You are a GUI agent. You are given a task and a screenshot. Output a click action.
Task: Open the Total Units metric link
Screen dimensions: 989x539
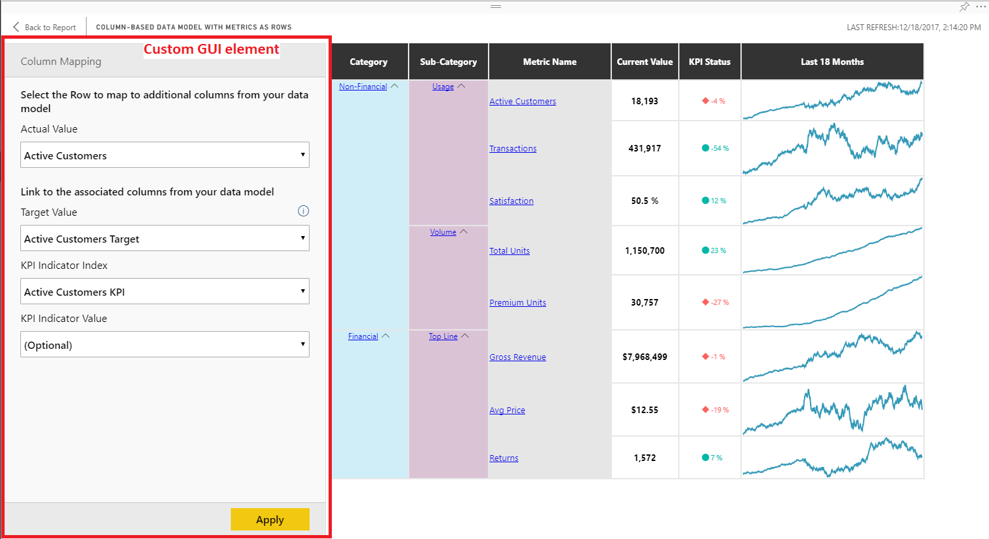click(510, 250)
